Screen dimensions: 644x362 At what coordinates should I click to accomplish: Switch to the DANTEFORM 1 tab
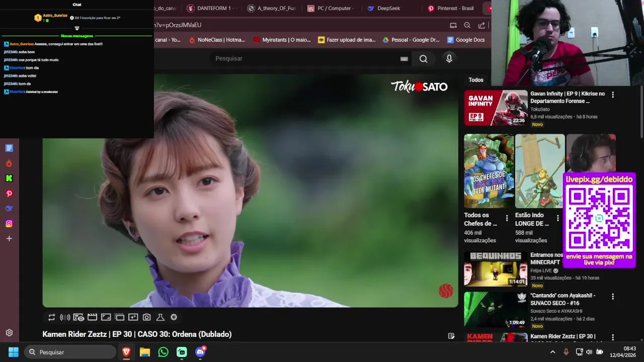coord(211,9)
